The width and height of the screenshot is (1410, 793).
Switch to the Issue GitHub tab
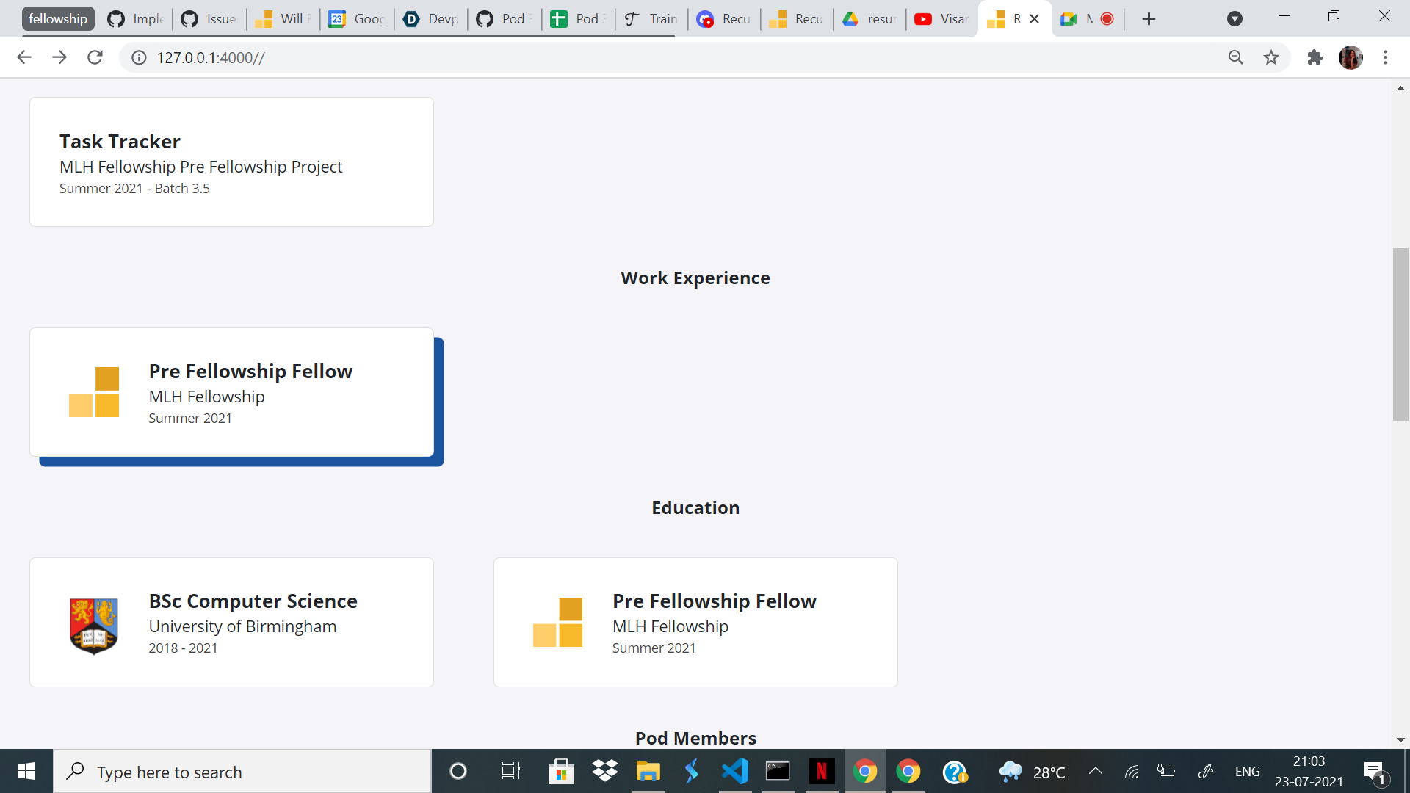coord(209,19)
